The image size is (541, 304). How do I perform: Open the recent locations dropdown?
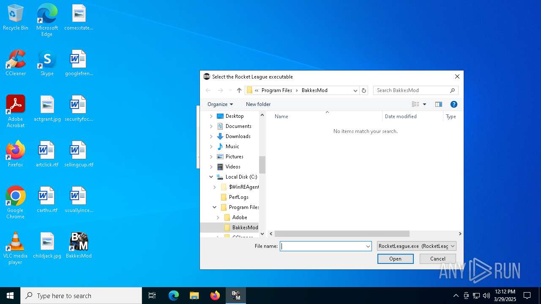[230, 90]
